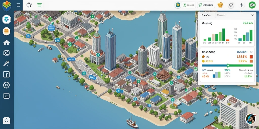Select the first tab in the stats panel
The image size is (259, 129).
coord(206,15)
